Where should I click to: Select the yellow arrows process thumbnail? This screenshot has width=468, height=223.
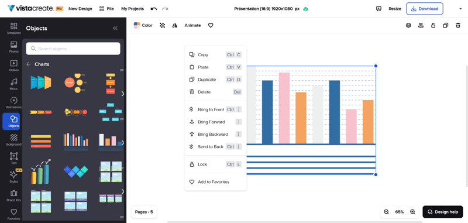pyautogui.click(x=41, y=112)
